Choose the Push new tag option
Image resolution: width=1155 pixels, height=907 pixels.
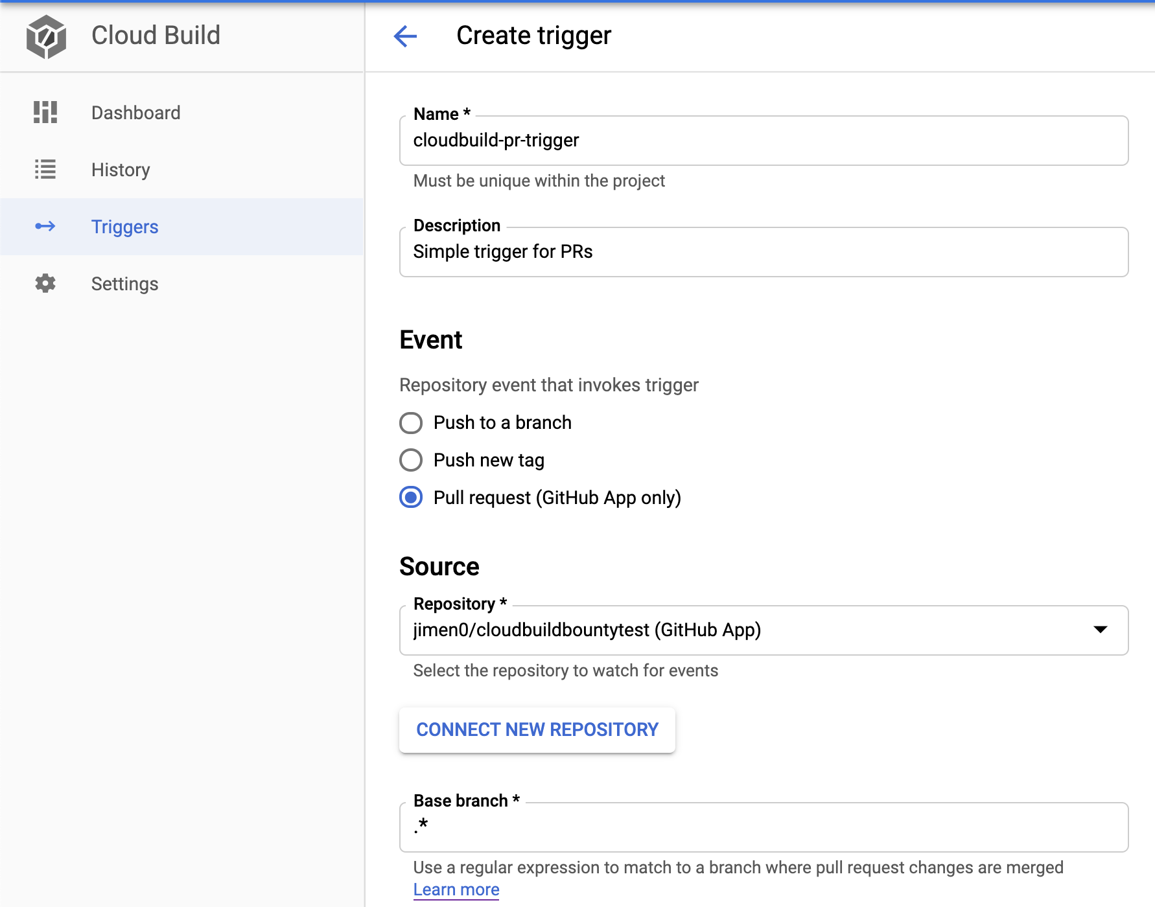tap(410, 460)
